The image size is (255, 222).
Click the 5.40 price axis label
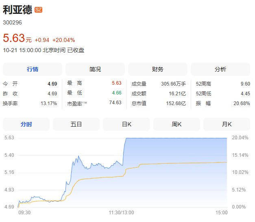(9, 155)
